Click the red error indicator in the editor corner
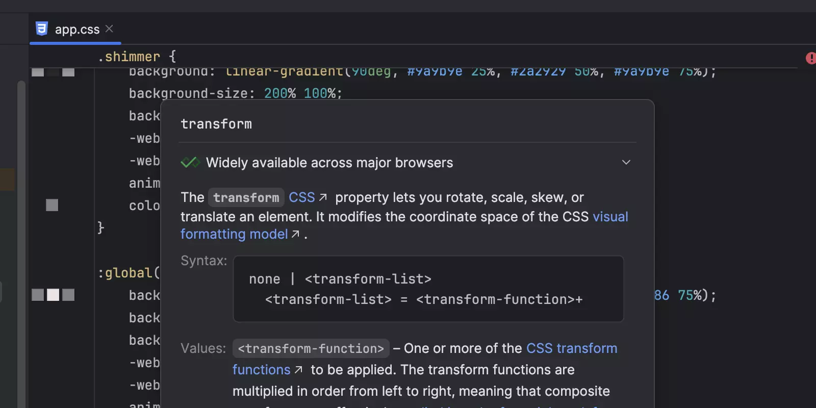This screenshot has height=408, width=816. tap(810, 58)
